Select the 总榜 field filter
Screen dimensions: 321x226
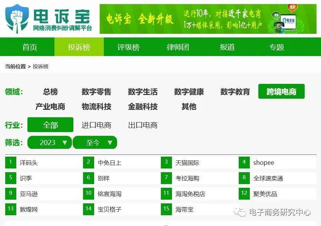coord(50,92)
